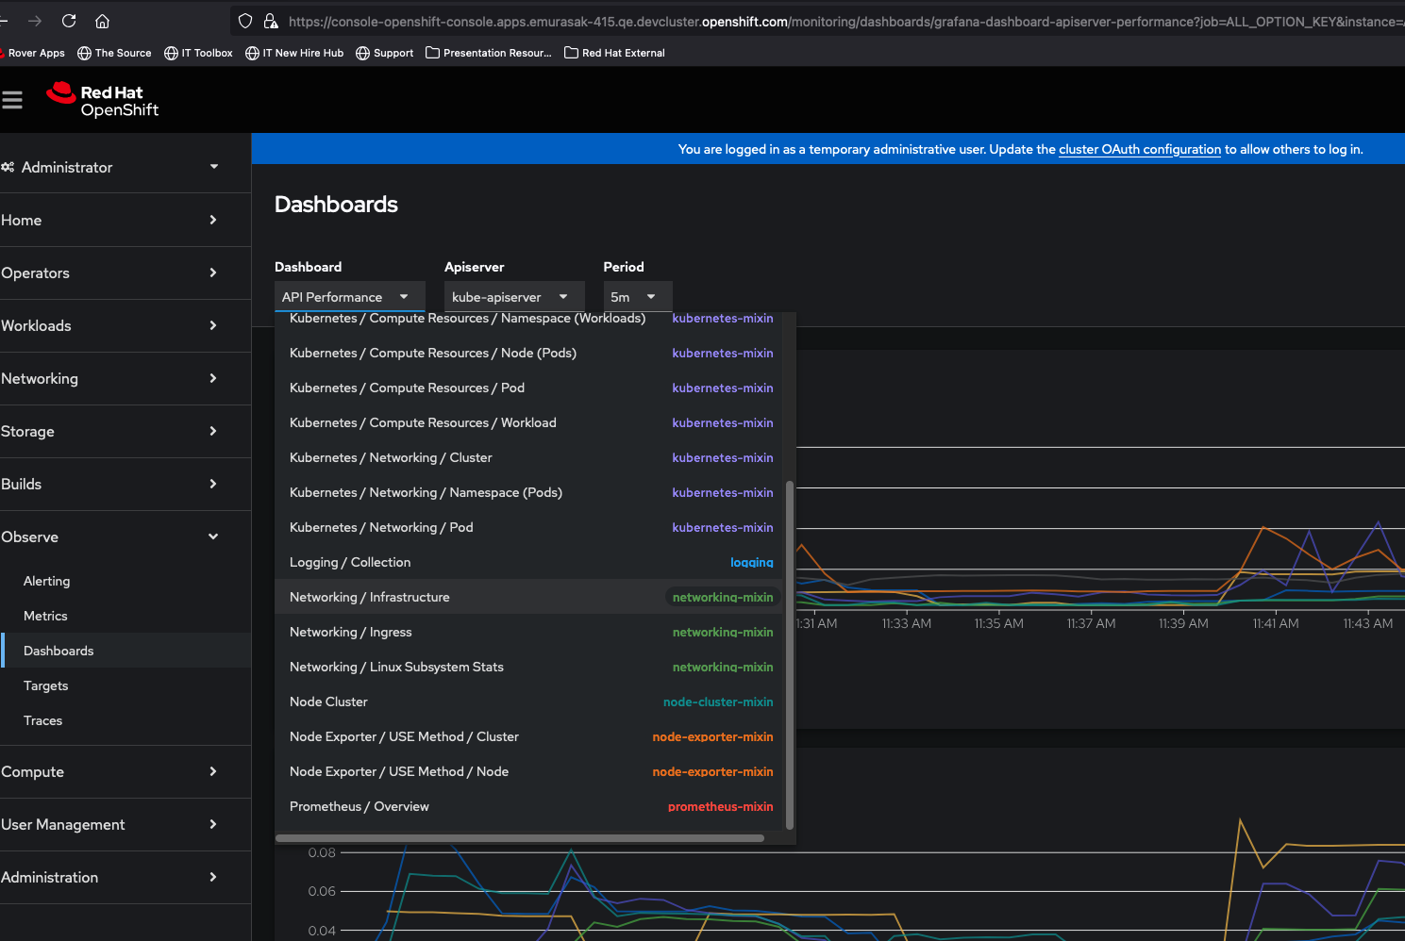Open the cluster OAuth configuration link
This screenshot has width=1405, height=941.
point(1139,149)
